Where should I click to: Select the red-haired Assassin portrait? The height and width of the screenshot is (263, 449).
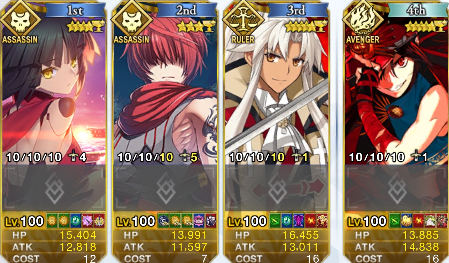click(x=165, y=94)
